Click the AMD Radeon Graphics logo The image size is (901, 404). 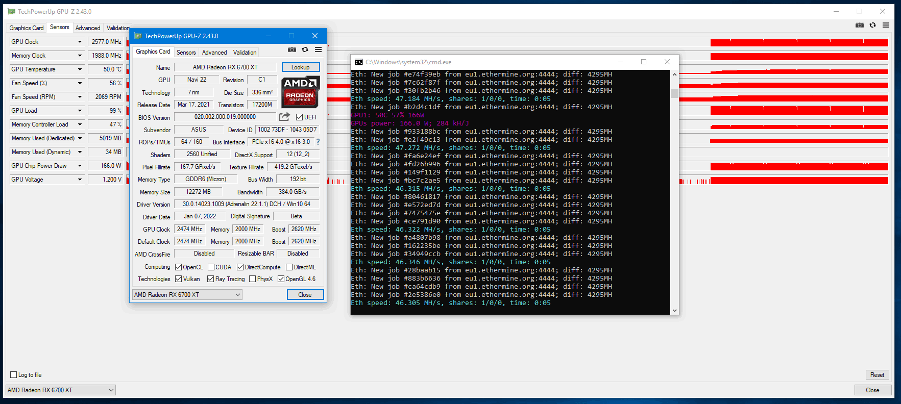point(300,92)
